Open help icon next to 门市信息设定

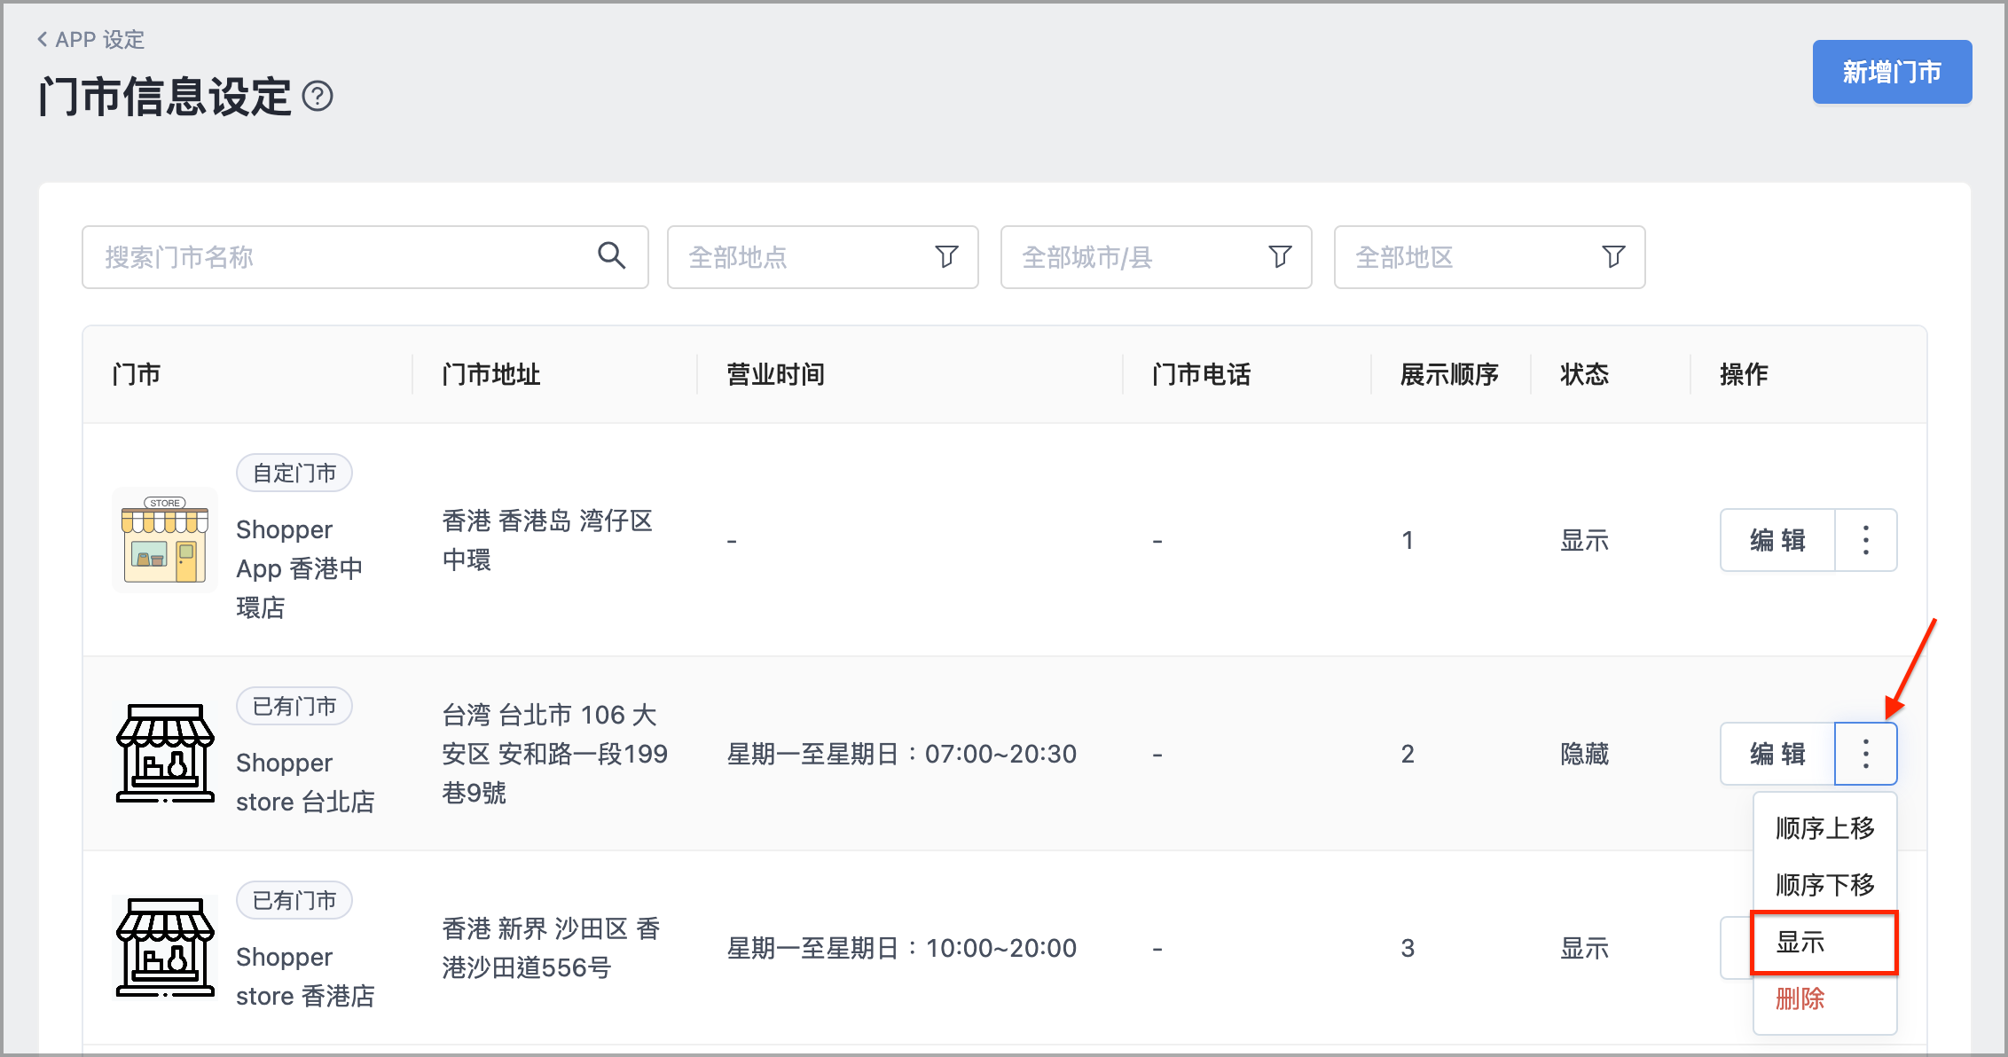[x=318, y=96]
